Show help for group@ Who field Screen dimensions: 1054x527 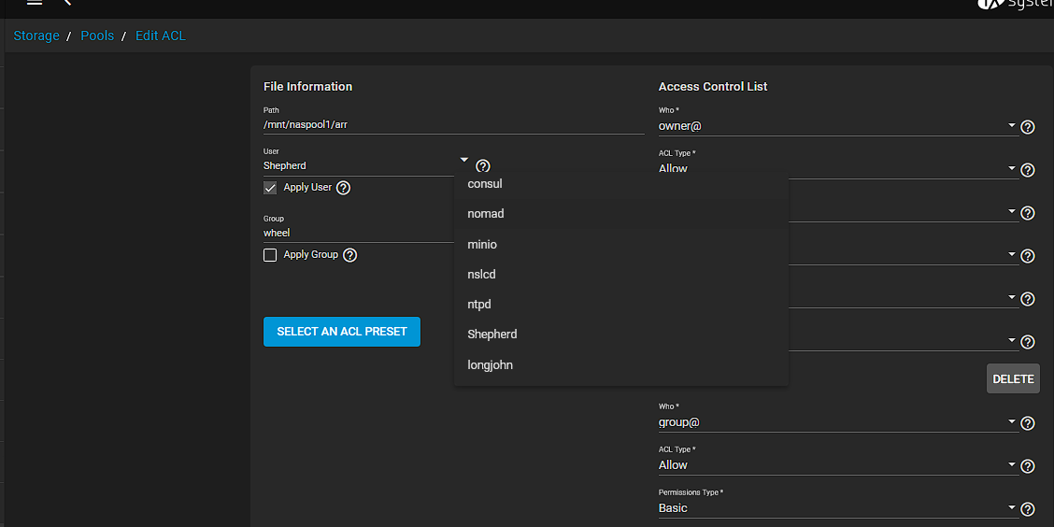(x=1028, y=423)
